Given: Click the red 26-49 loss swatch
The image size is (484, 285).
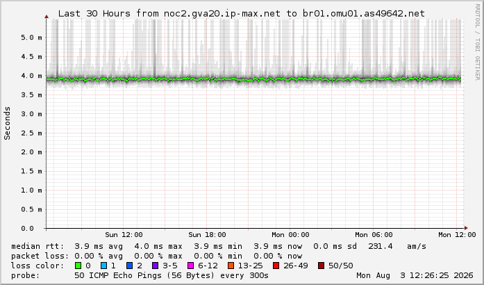Looking at the screenshot, I should (276, 266).
